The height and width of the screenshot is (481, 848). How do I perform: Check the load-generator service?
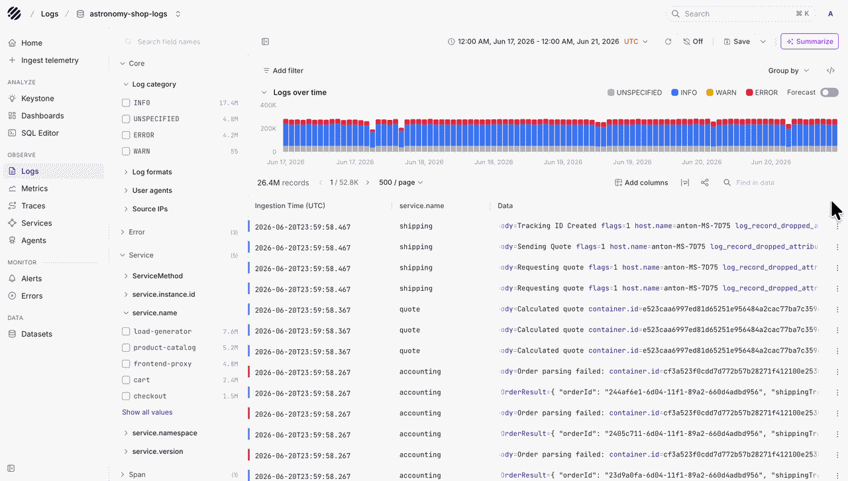coord(126,332)
